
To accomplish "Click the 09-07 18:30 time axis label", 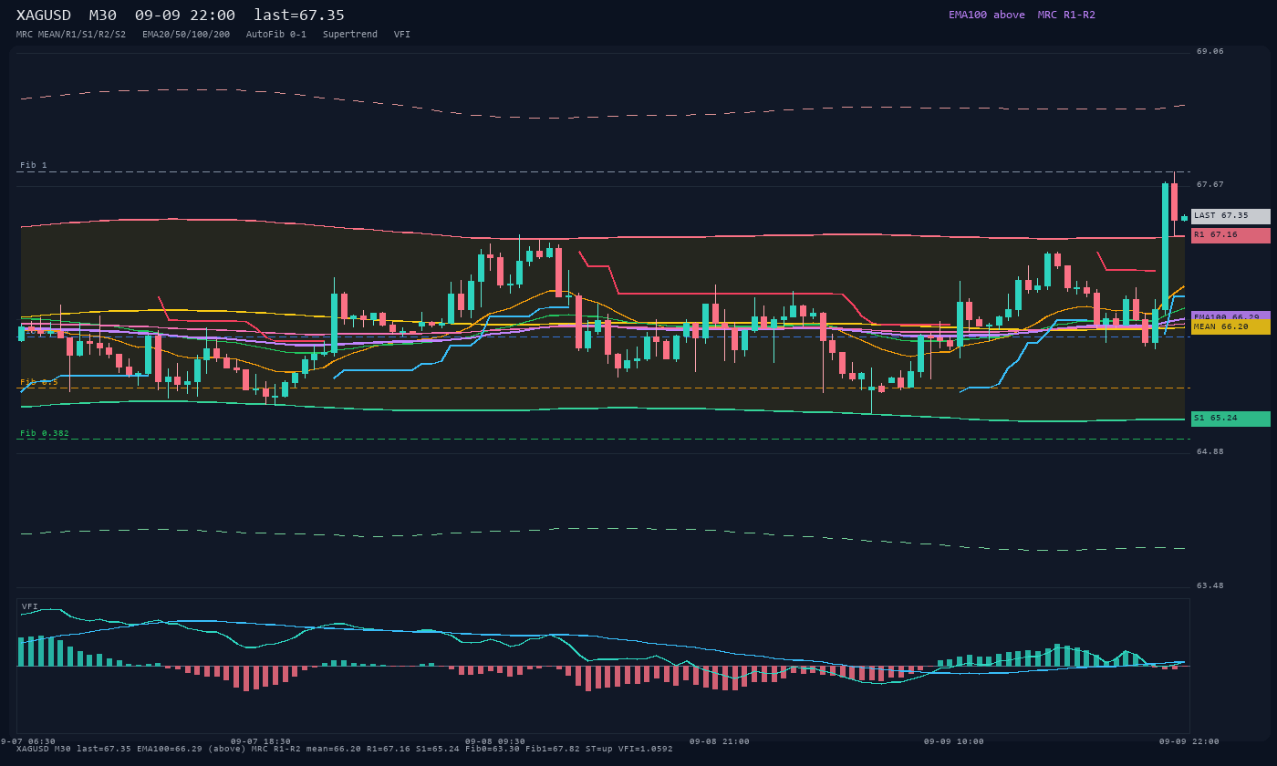I will 261,742.
